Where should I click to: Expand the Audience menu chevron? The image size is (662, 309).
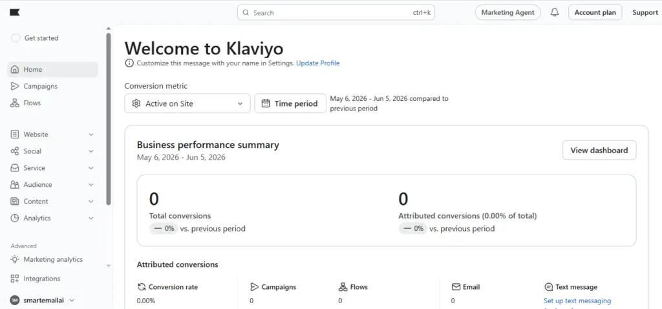(91, 185)
